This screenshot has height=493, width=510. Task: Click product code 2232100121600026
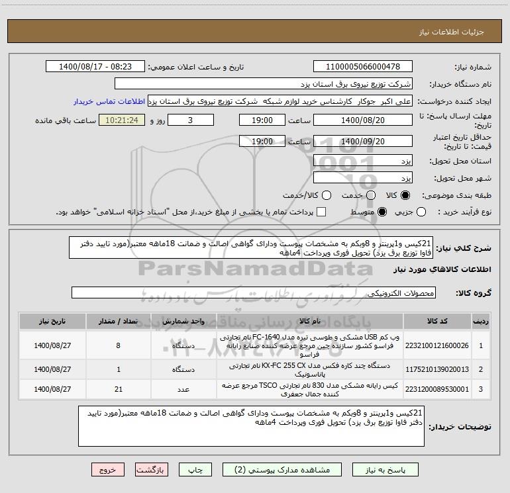(437, 345)
